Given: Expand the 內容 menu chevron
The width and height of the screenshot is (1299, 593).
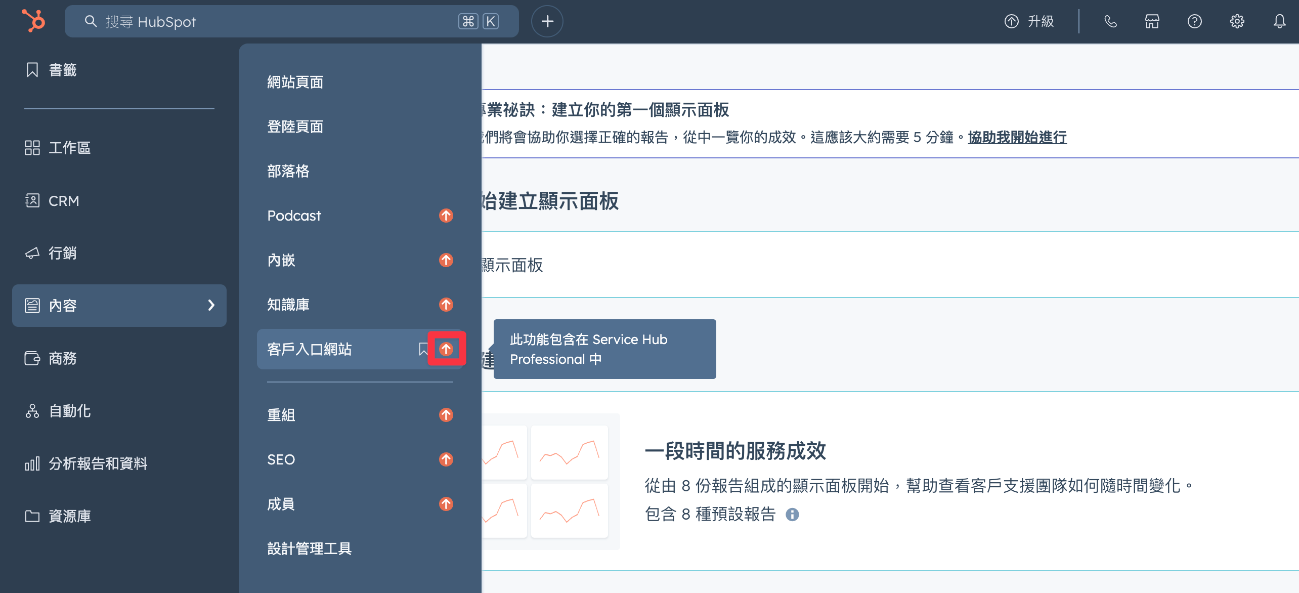Looking at the screenshot, I should (211, 305).
